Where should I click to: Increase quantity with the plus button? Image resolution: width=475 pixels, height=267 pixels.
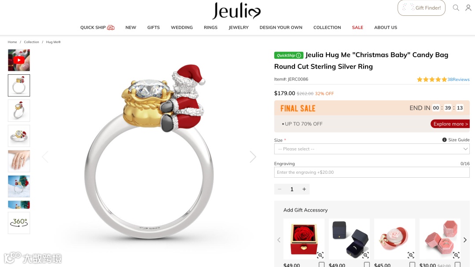(x=304, y=189)
